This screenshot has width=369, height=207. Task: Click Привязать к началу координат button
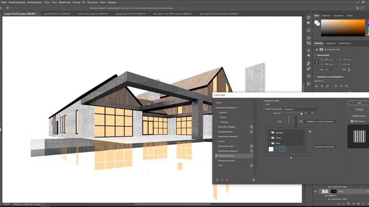320,121
